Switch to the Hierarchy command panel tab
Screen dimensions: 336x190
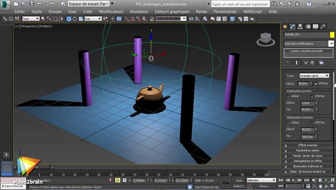pyautogui.click(x=300, y=26)
